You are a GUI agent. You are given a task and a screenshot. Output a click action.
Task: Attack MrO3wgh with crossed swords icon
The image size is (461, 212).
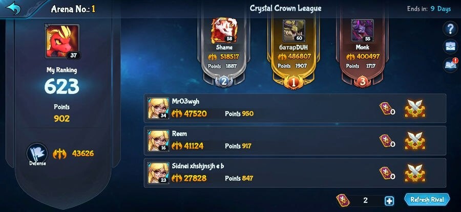tap(415, 108)
